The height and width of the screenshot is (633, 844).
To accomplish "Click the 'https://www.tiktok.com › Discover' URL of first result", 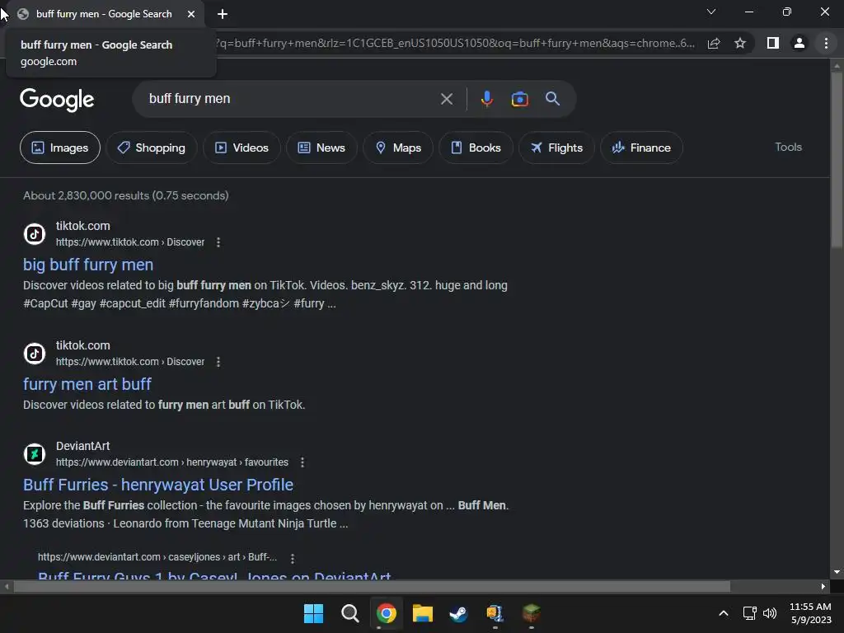I will 130,242.
